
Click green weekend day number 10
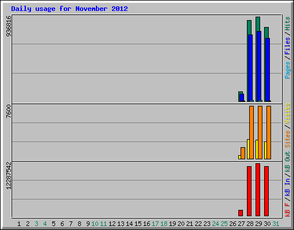click(x=95, y=224)
